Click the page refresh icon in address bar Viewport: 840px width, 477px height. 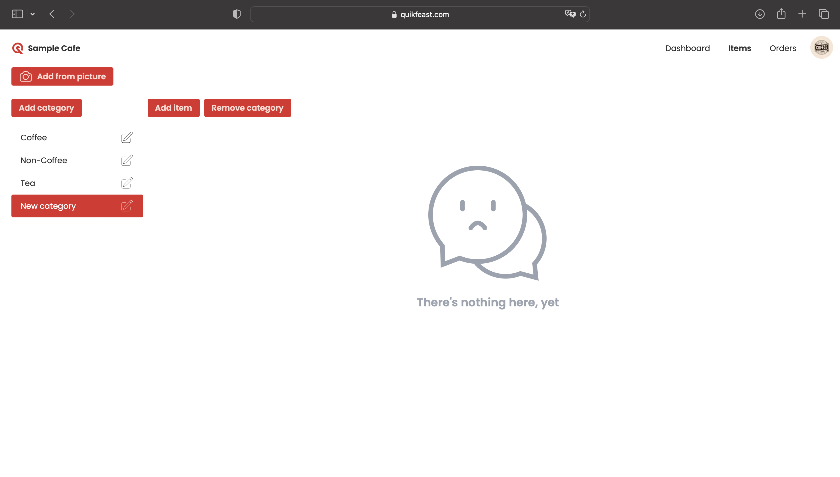pyautogui.click(x=583, y=14)
